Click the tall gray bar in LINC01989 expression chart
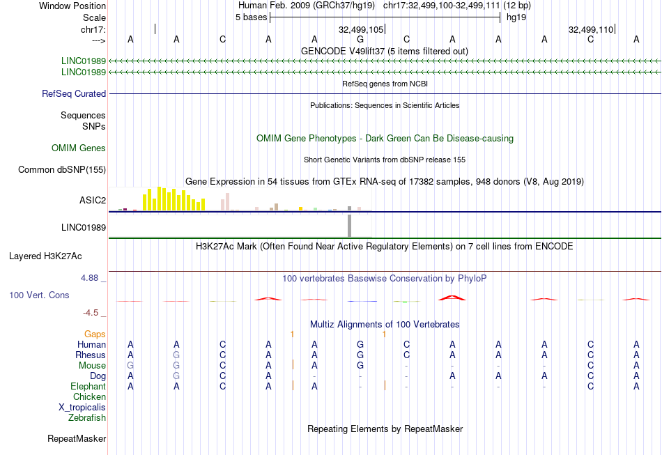Viewport: 662px width, 455px height. 350,226
